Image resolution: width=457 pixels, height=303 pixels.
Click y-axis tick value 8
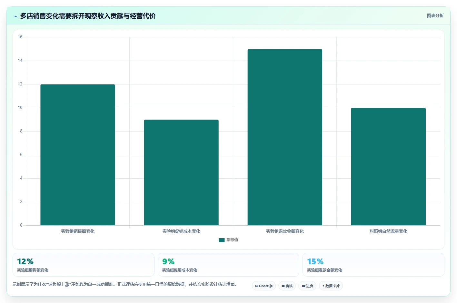pos(21,131)
